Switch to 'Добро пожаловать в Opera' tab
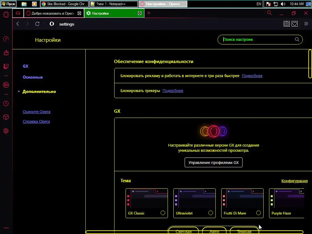Image resolution: width=312 pixels, height=234 pixels. tap(54, 13)
